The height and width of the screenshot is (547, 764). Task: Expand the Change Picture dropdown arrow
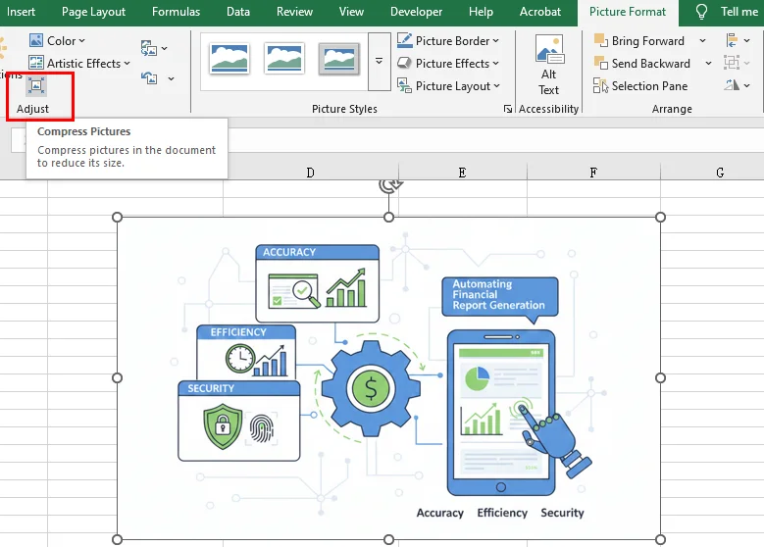tap(164, 48)
